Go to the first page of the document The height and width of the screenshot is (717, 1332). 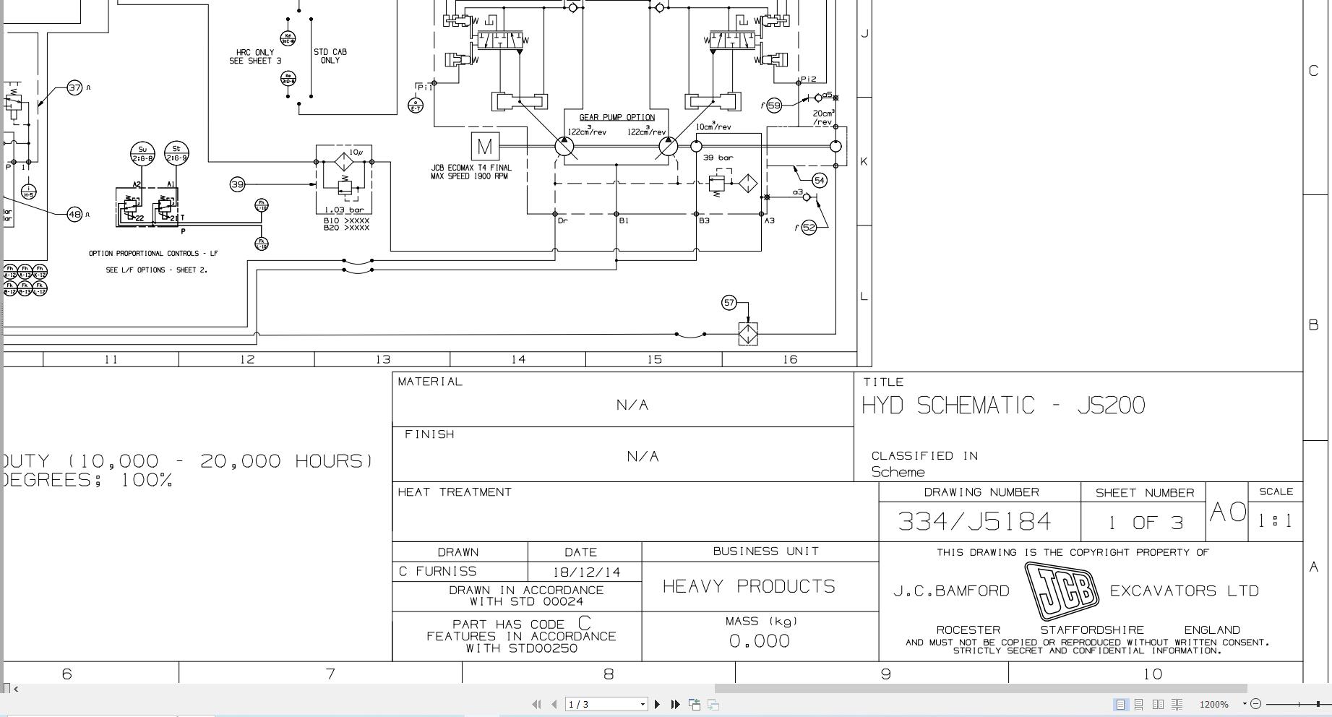(537, 704)
